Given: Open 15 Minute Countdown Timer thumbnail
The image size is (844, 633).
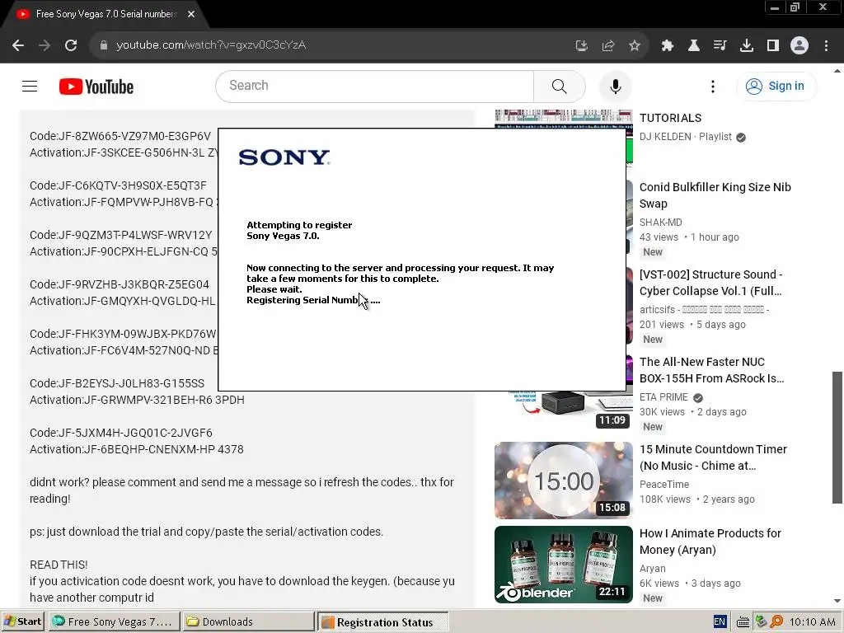Looking at the screenshot, I should coord(564,481).
